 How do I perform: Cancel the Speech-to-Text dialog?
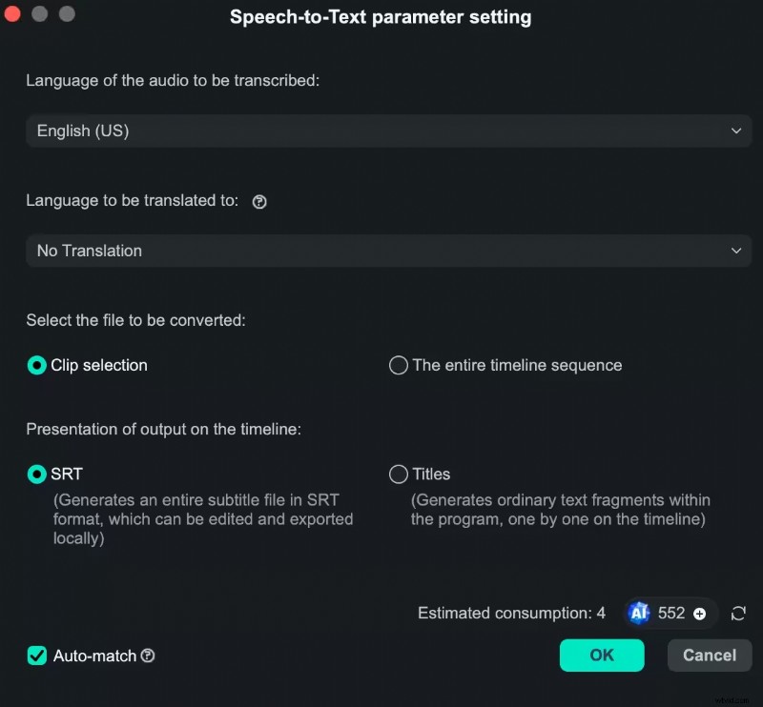709,656
